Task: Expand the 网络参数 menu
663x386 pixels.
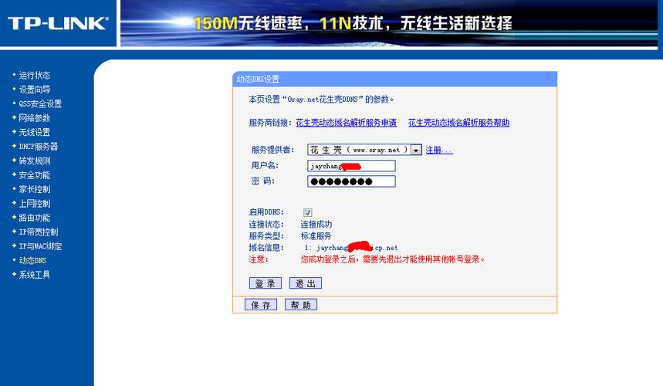Action: pyautogui.click(x=34, y=118)
